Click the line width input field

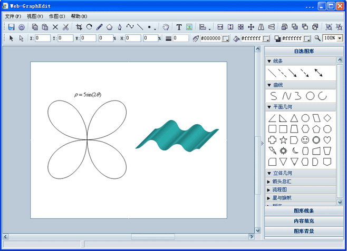(180, 38)
